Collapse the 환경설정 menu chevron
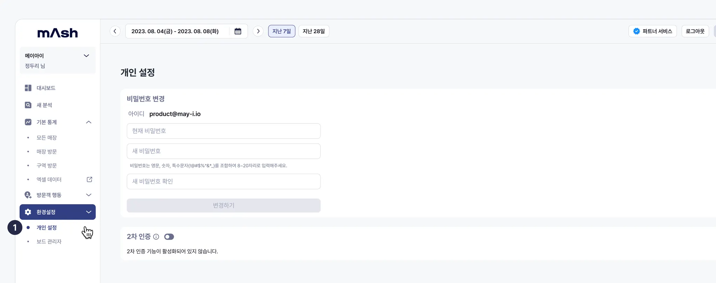 89,212
